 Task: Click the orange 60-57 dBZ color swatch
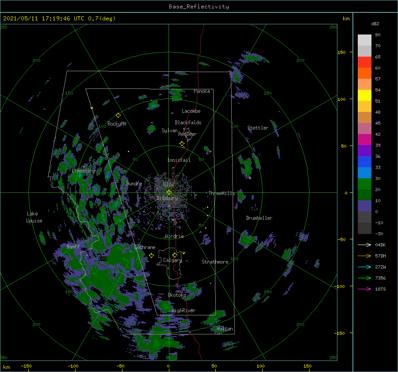[x=364, y=73]
